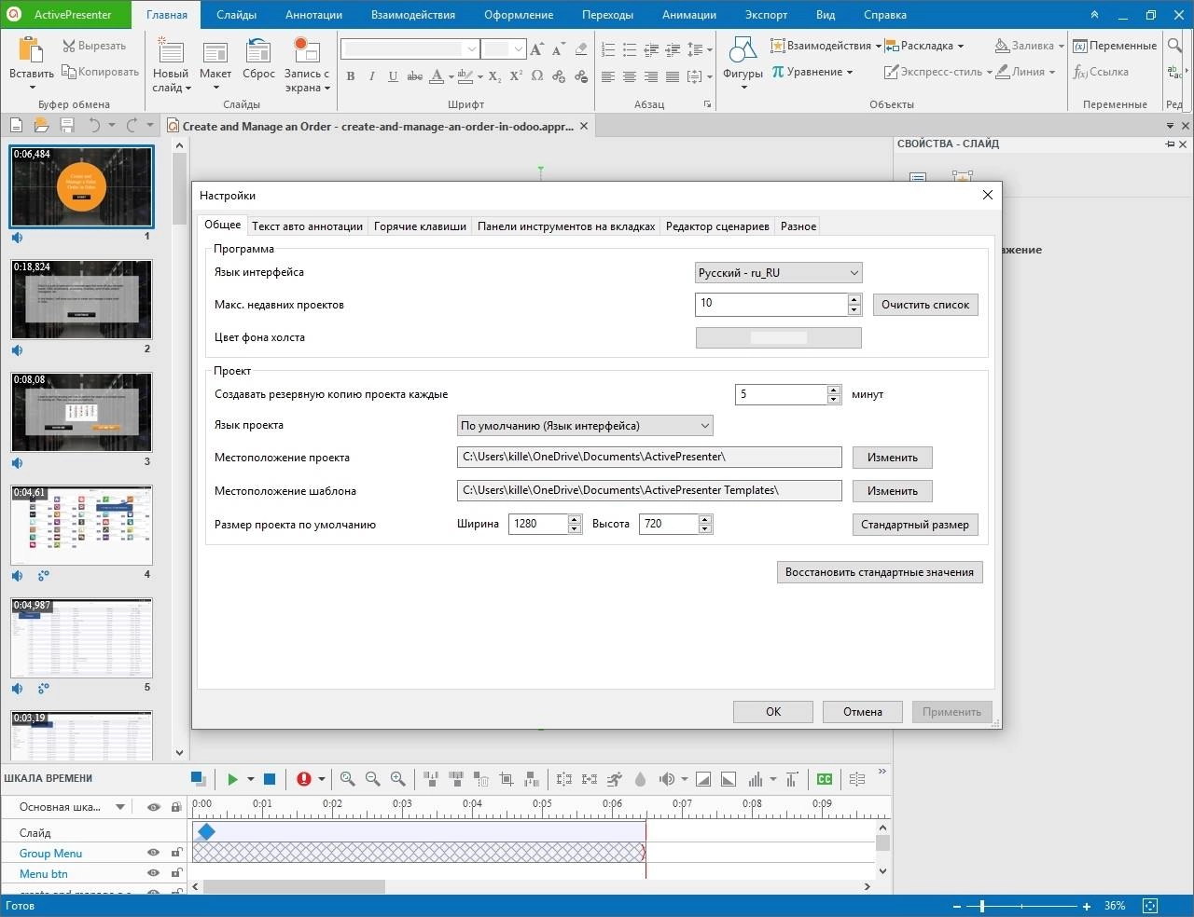This screenshot has width=1194, height=917.
Task: Toggle visibility eye for Menu btn track
Action: click(153, 873)
